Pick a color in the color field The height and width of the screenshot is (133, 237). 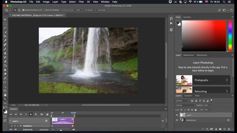point(204,36)
